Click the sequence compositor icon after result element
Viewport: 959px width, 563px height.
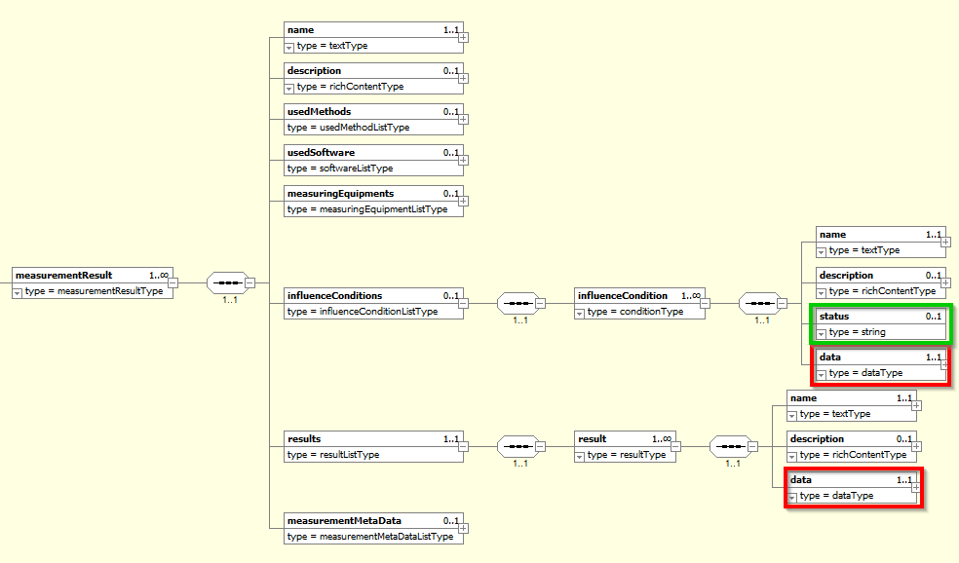click(x=729, y=447)
